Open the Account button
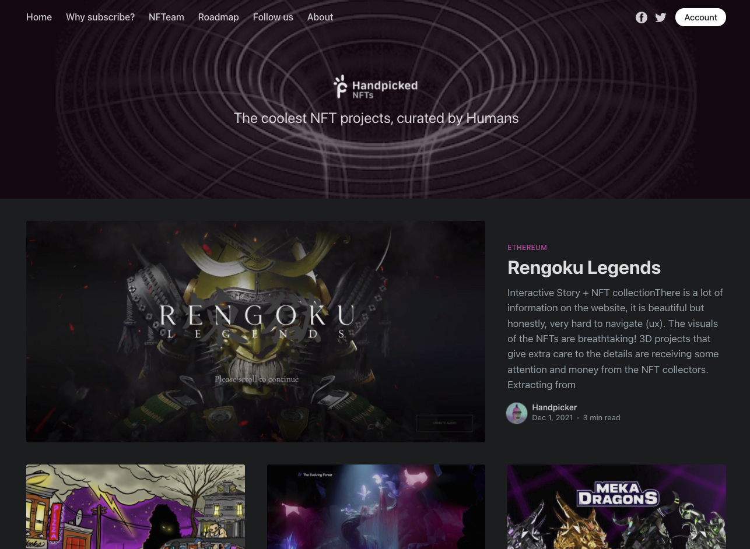The width and height of the screenshot is (750, 549). point(700,17)
